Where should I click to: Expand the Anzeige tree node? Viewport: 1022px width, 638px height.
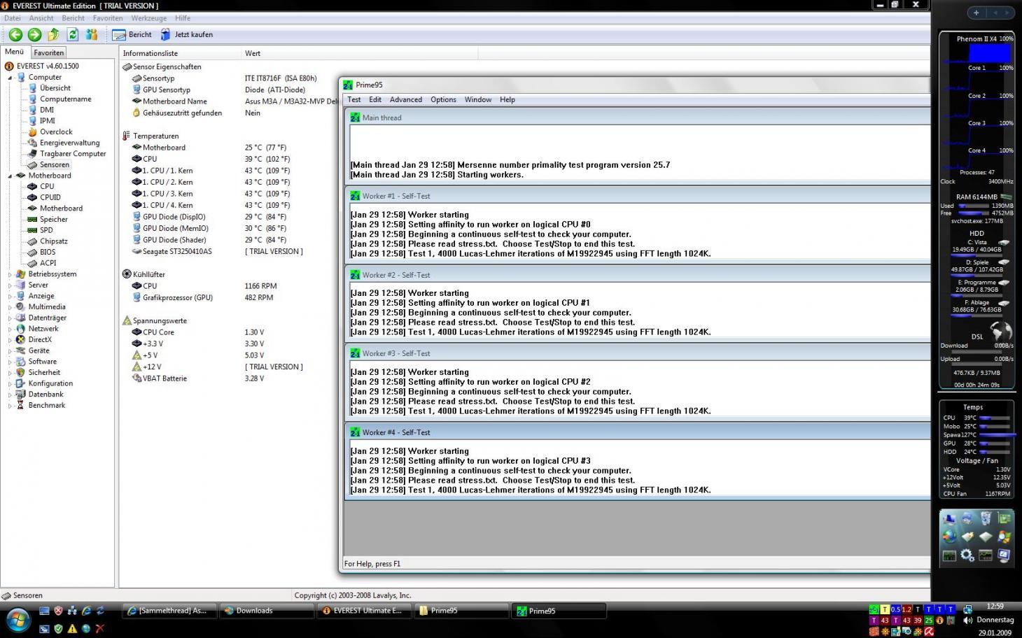point(10,296)
